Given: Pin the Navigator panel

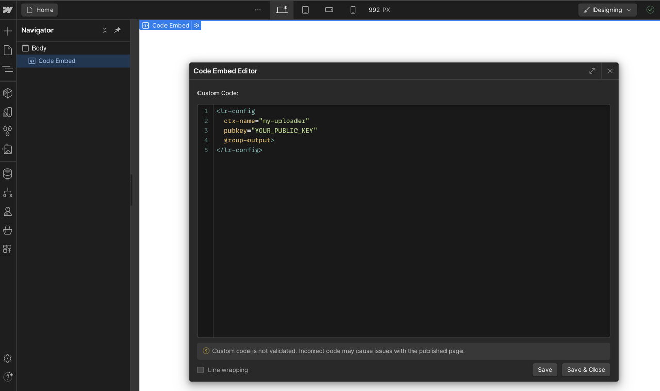Looking at the screenshot, I should pyautogui.click(x=118, y=30).
